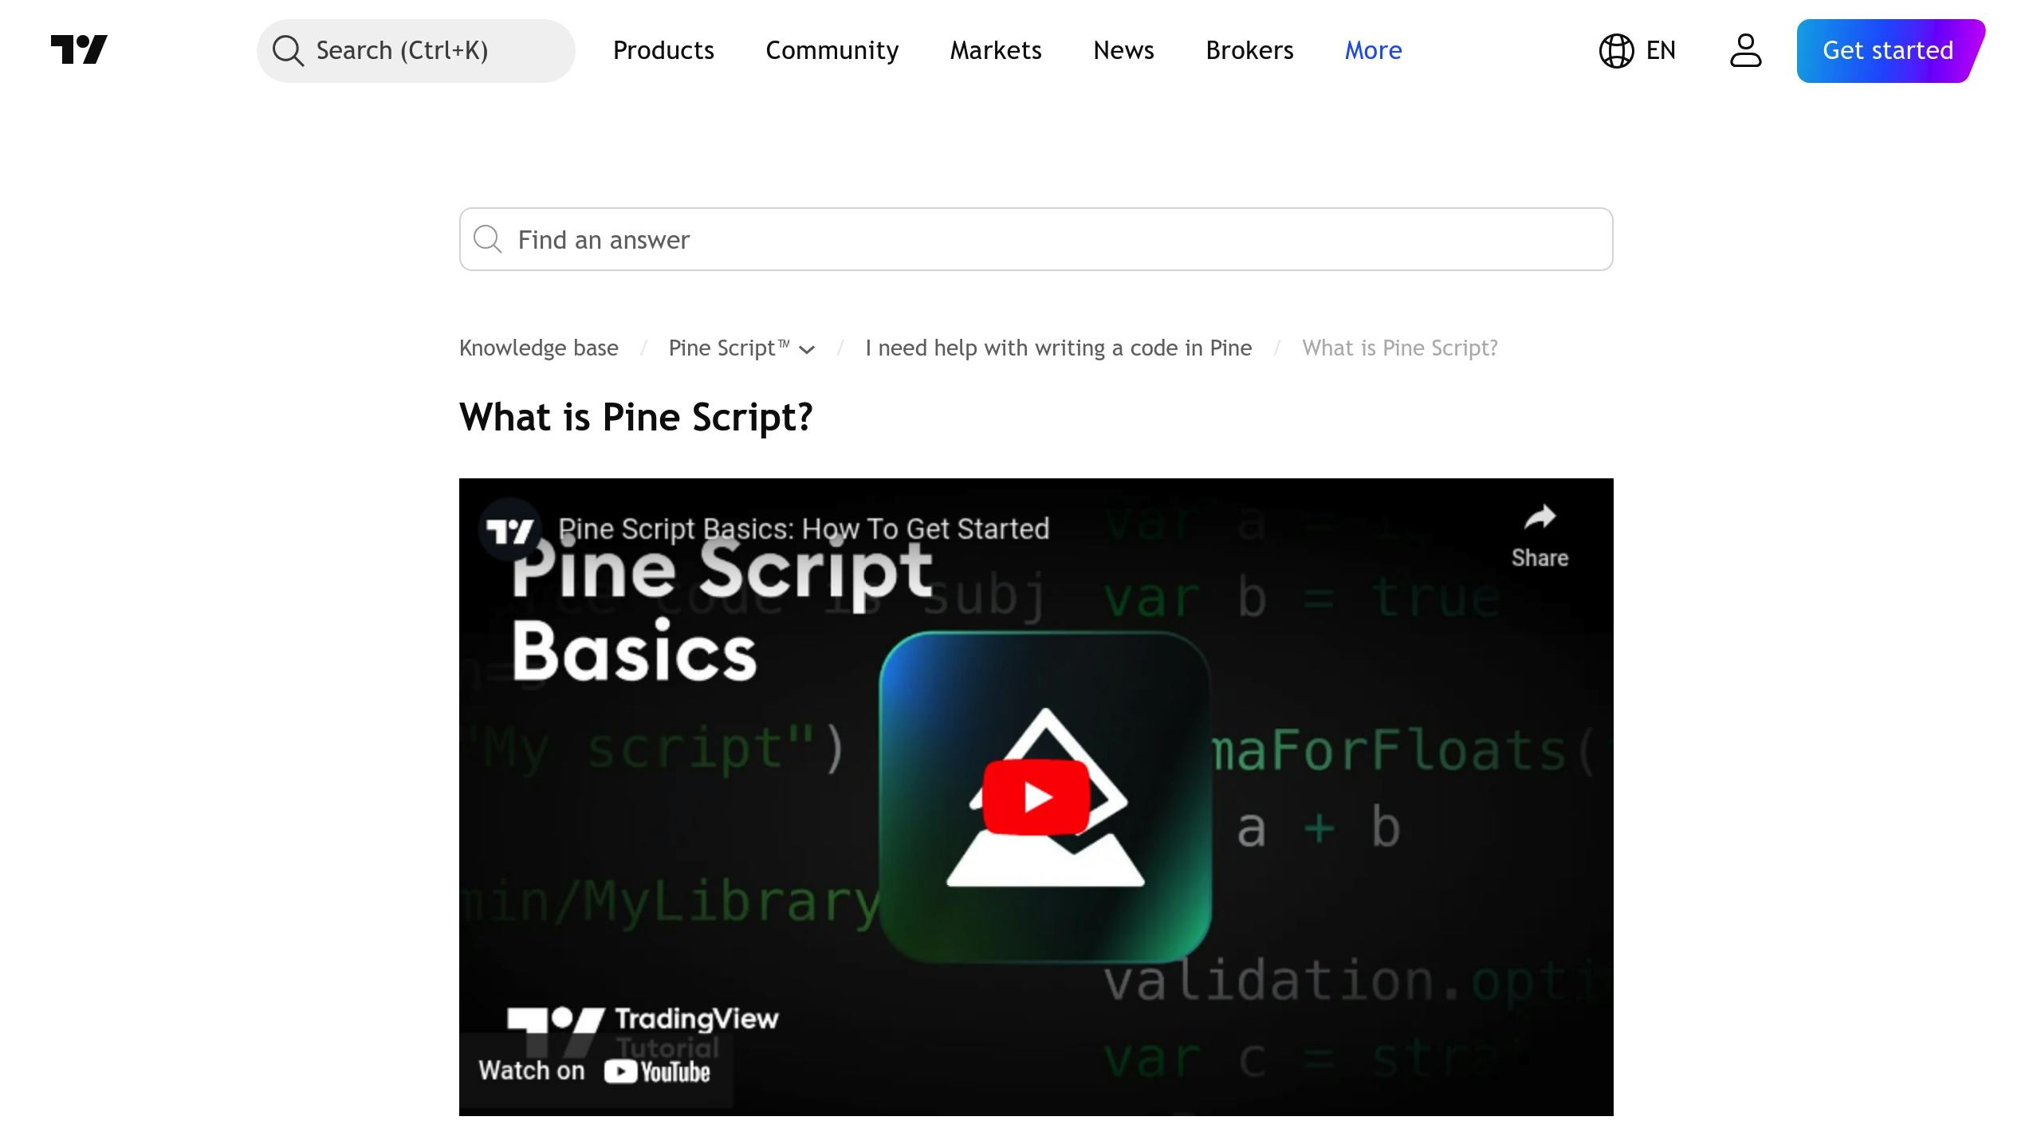
Task: Click the Brokers navigation link
Action: click(x=1249, y=49)
